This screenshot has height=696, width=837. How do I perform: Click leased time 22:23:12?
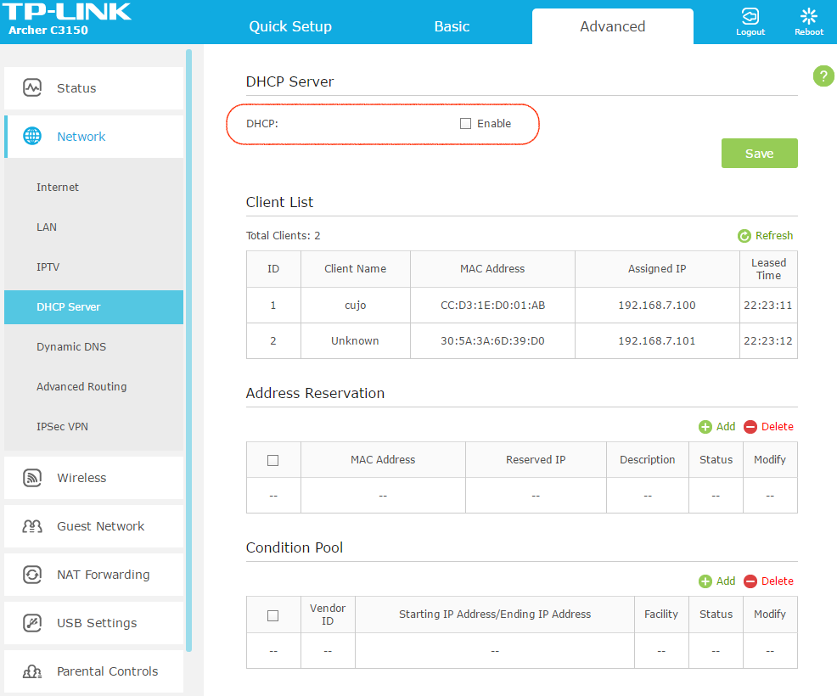click(768, 340)
